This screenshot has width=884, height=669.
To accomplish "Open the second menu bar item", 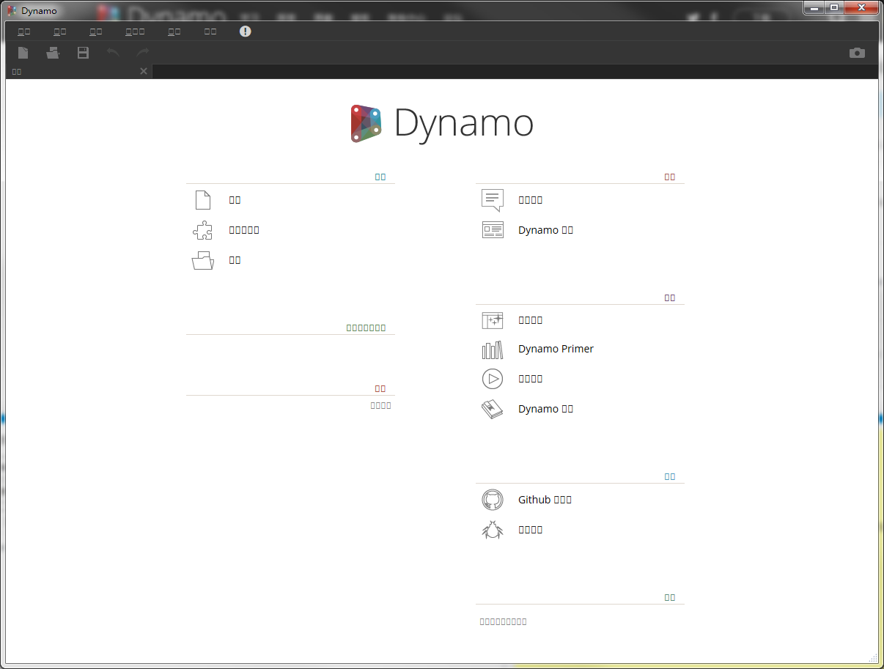I will pos(60,32).
